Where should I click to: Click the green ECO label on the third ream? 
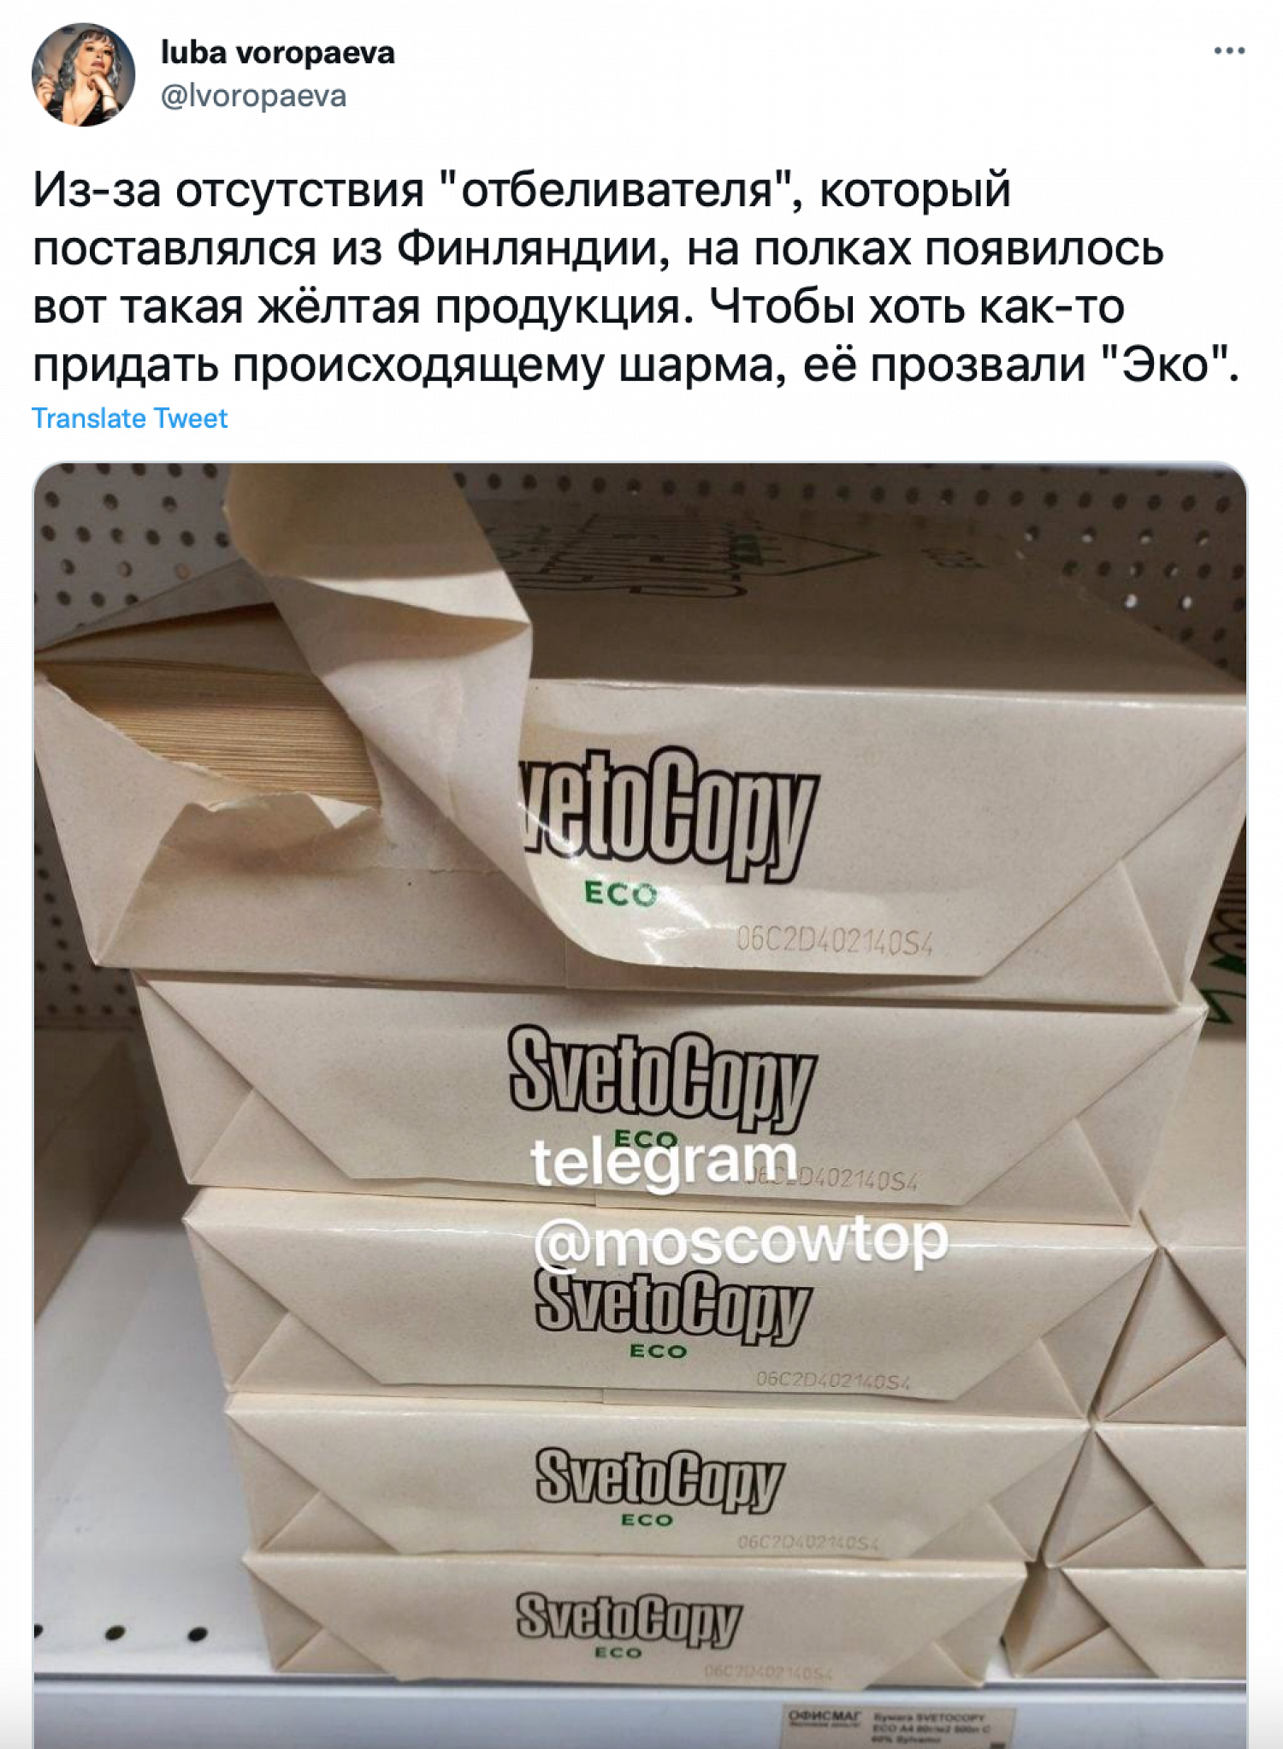[x=658, y=1351]
